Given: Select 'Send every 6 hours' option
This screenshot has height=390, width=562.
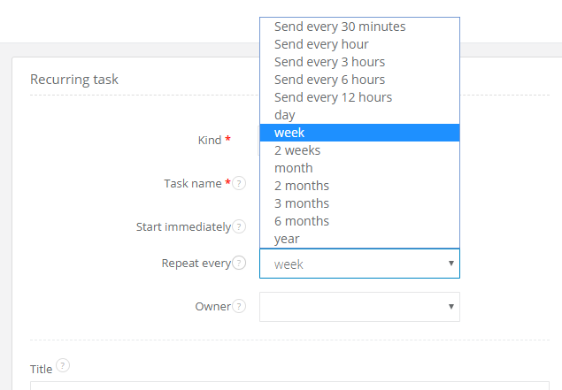Looking at the screenshot, I should [329, 80].
